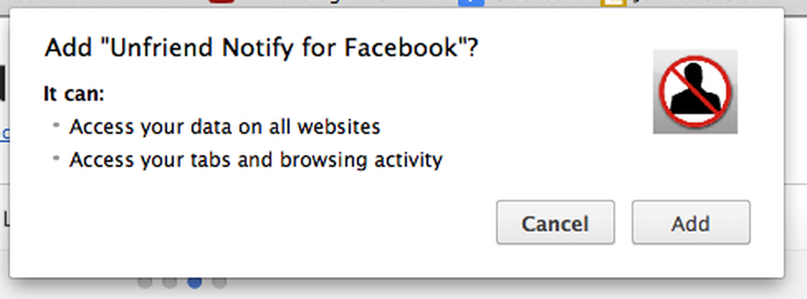This screenshot has width=807, height=299.
Task: Click the black person silhouette in the icon
Action: coord(695,89)
